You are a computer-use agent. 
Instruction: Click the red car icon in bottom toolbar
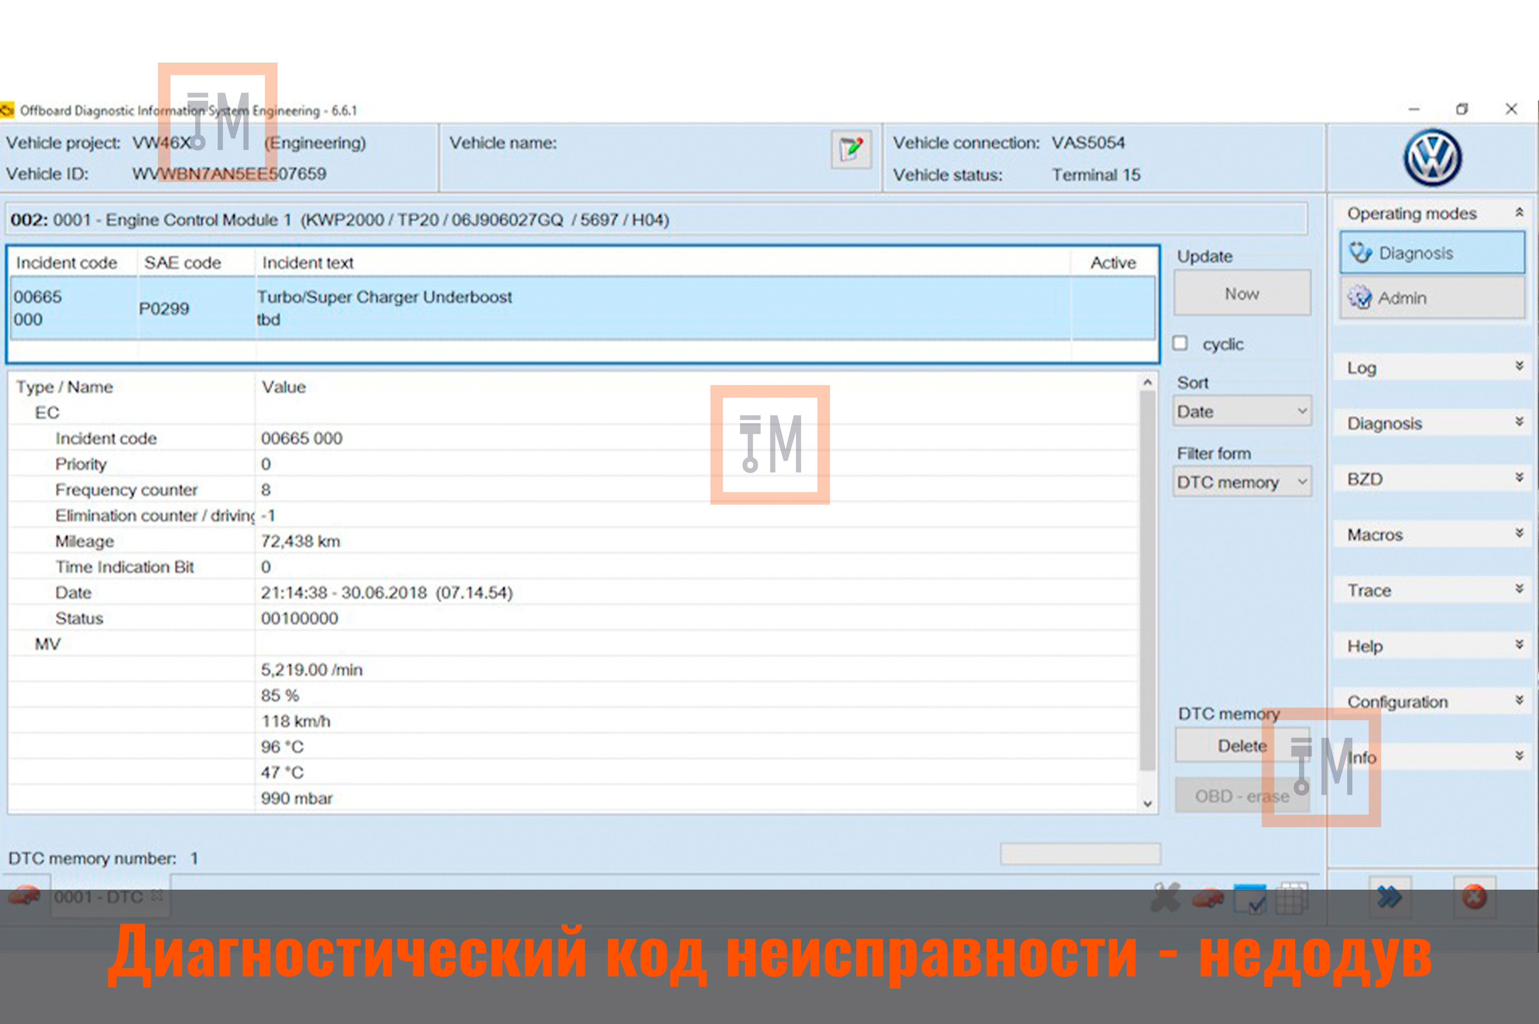click(x=1208, y=899)
